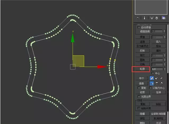Click the 插入 button
The height and width of the screenshot is (124, 169).
point(159,42)
